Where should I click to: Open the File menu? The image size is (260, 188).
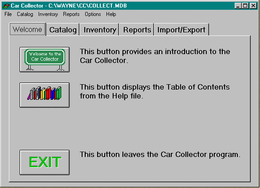coord(8,14)
